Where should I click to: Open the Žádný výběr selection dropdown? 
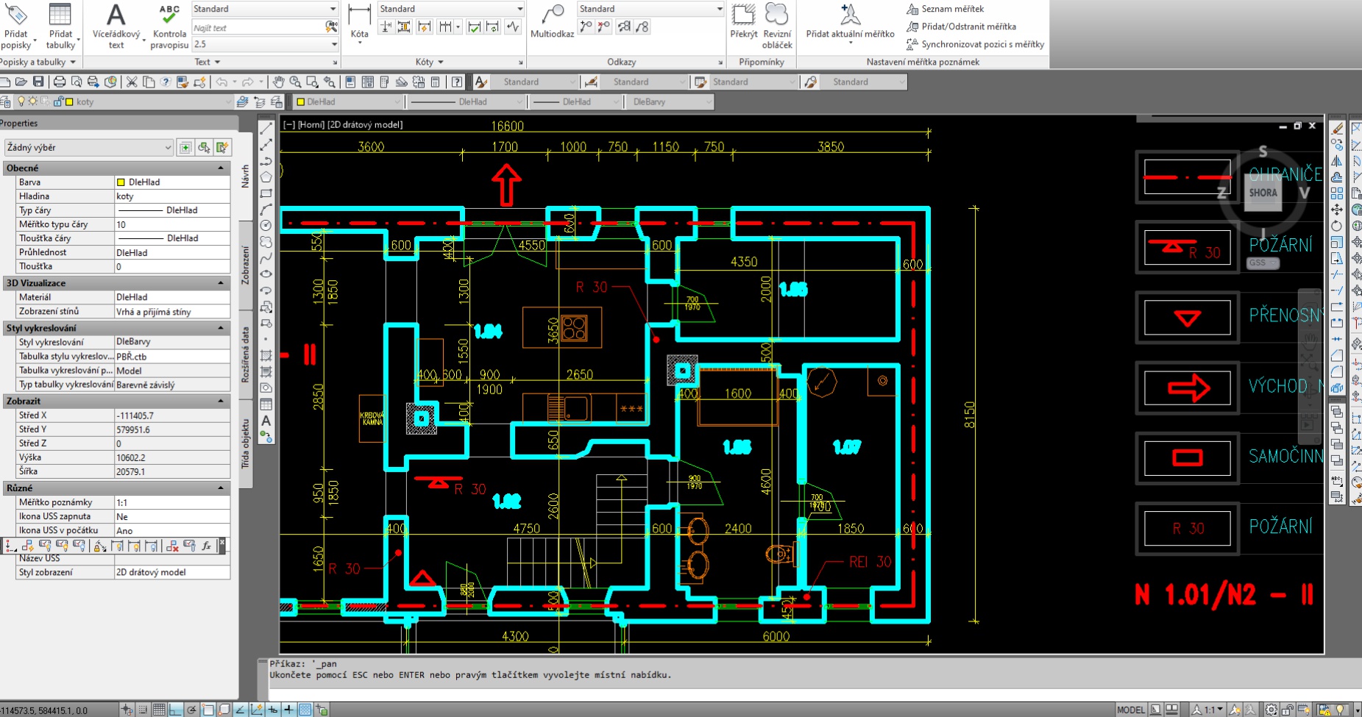click(167, 147)
